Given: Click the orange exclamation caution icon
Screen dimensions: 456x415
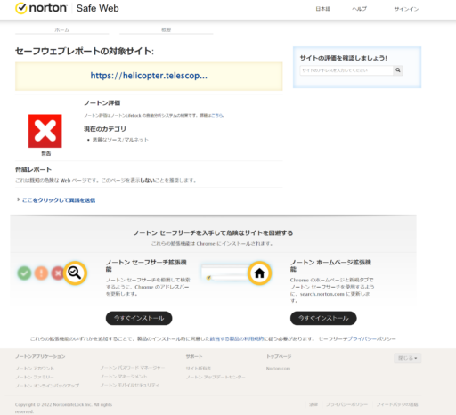Looking at the screenshot, I should point(41,273).
